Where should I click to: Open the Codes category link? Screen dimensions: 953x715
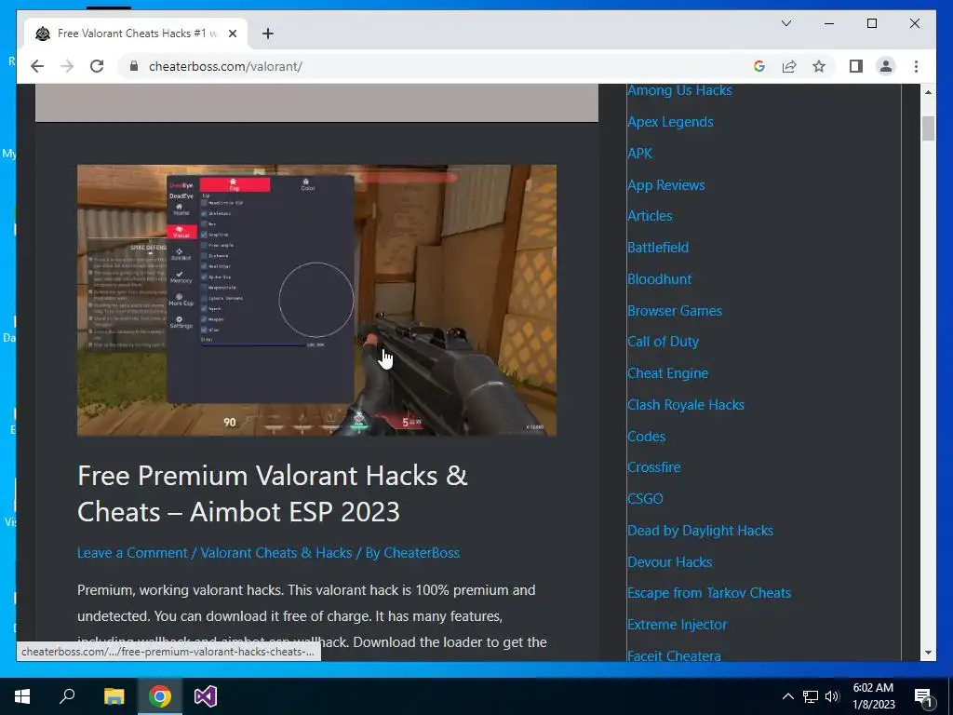coord(647,437)
